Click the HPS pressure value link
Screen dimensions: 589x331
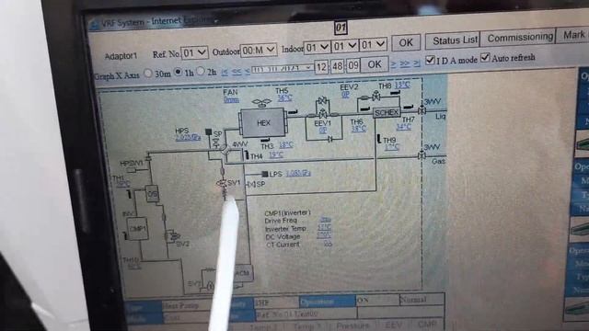coord(188,137)
